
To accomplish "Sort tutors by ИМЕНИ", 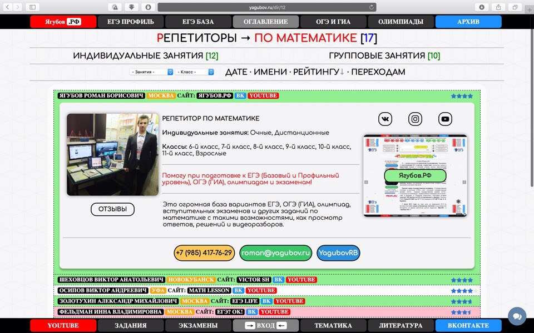I will [270, 72].
